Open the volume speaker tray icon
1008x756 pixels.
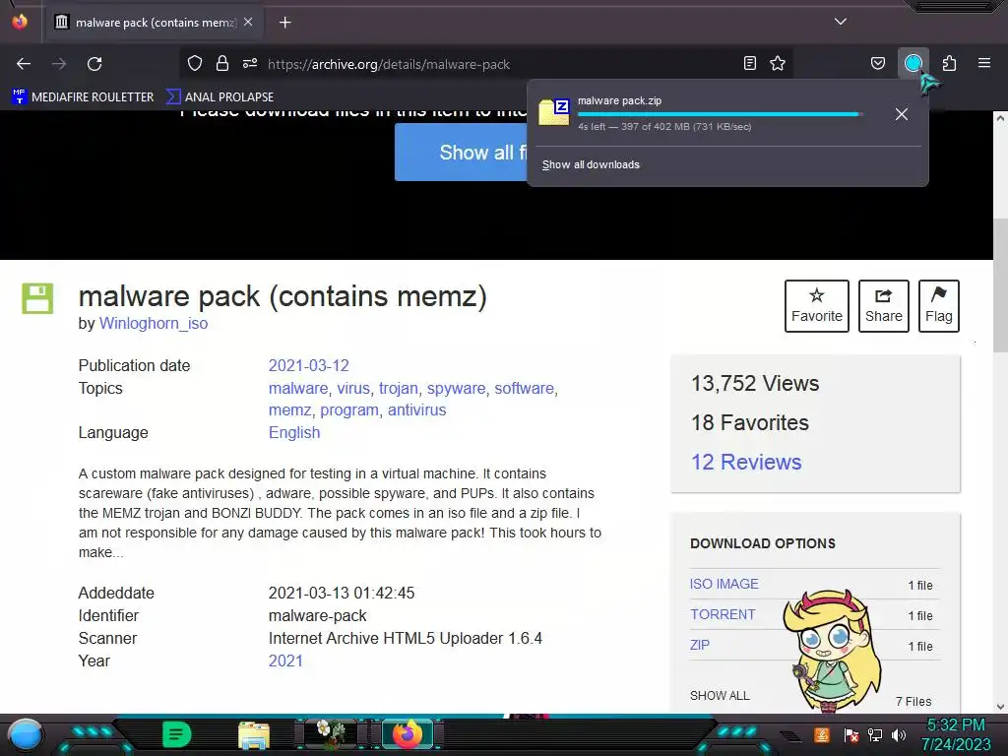[x=898, y=735]
